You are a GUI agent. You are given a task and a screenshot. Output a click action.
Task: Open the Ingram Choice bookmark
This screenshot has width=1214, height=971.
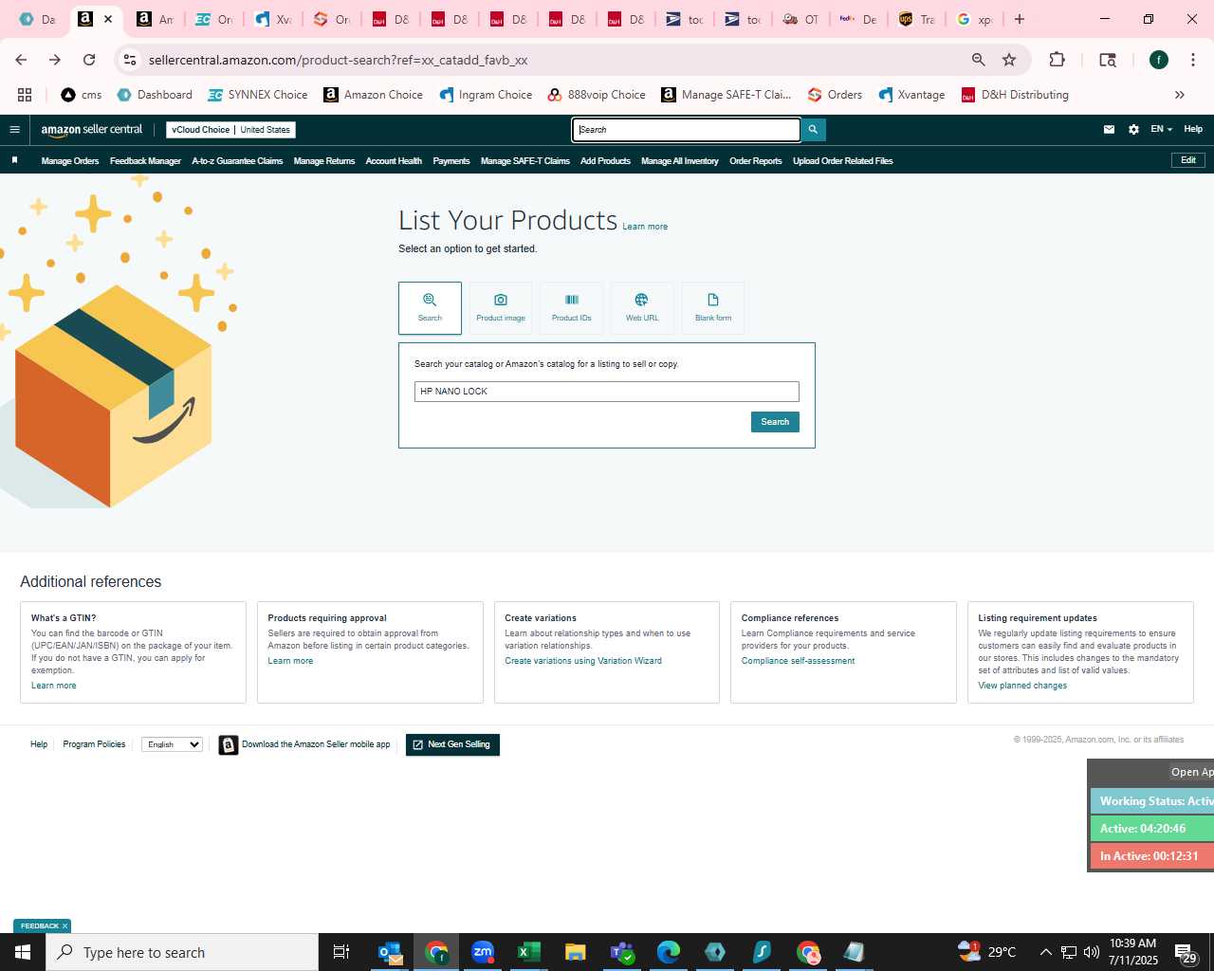tap(485, 95)
